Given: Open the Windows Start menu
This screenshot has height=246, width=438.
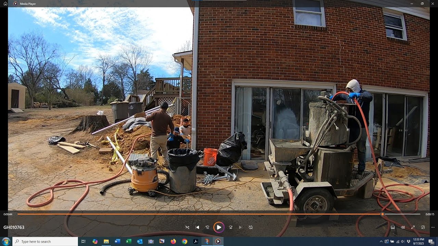Looking at the screenshot, I should 6,242.
